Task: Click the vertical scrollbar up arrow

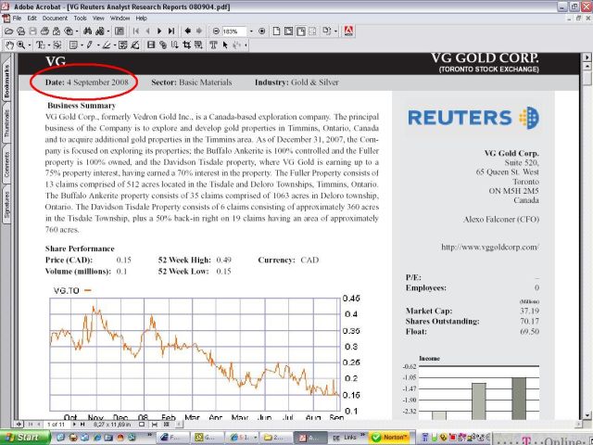Action: coord(587,66)
